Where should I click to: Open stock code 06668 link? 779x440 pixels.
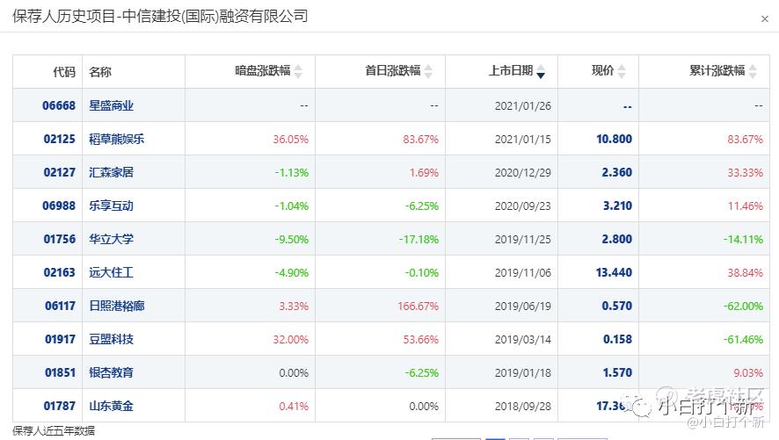(59, 105)
